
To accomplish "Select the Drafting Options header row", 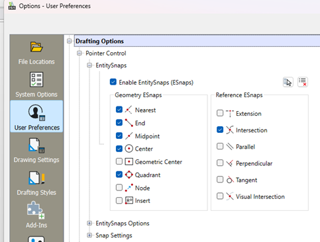I will point(197,41).
